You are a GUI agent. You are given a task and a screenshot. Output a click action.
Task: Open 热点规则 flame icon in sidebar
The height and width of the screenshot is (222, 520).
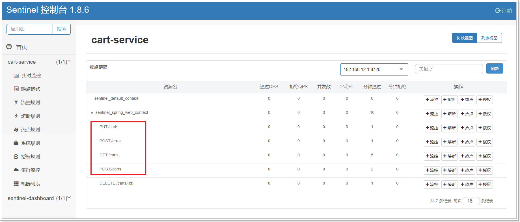pyautogui.click(x=16, y=130)
